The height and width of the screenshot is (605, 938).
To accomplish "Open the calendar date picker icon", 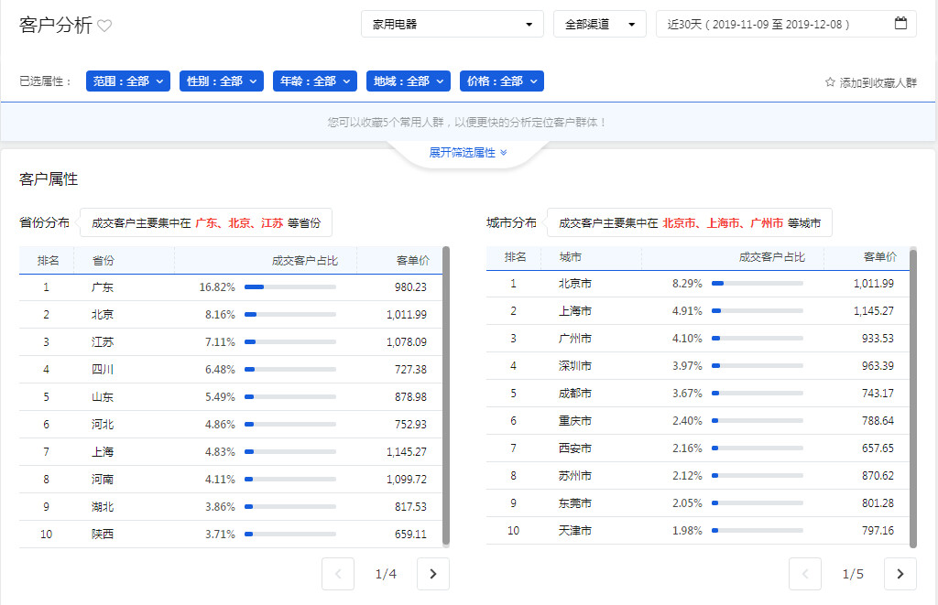I will click(900, 24).
